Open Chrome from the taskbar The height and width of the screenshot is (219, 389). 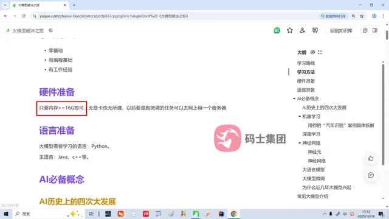(233, 214)
